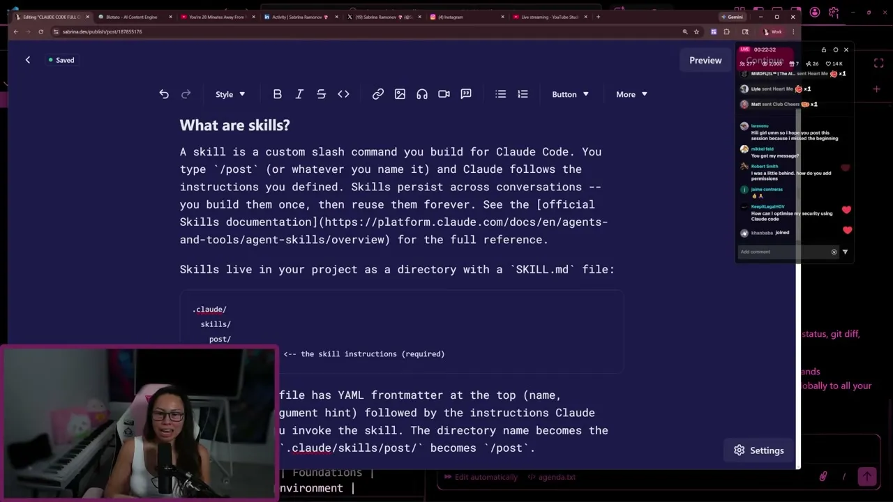Switch to Live streaming YouTube Studio tab

tap(549, 17)
